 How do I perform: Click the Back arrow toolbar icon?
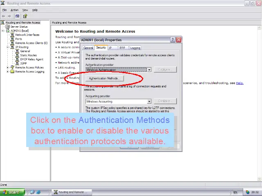3,16
